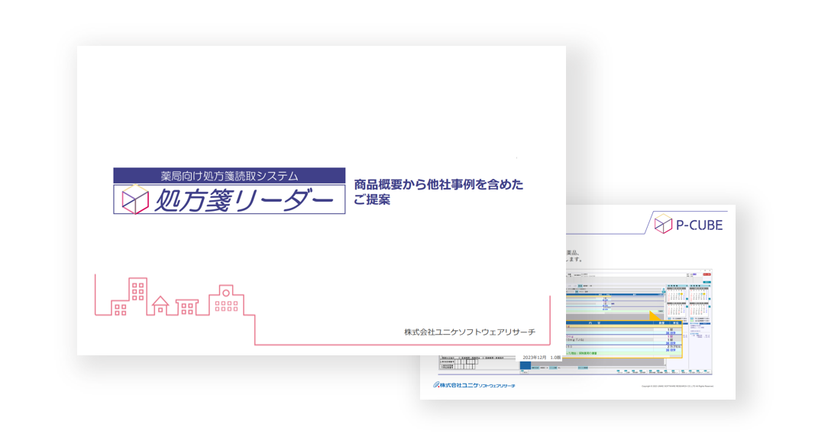The width and height of the screenshot is (815, 434).
Task: Click the 商品概要から他社事例を含めた heading line
Action: 438,184
